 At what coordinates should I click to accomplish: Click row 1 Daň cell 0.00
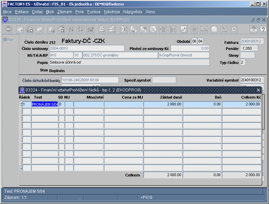click(x=202, y=104)
